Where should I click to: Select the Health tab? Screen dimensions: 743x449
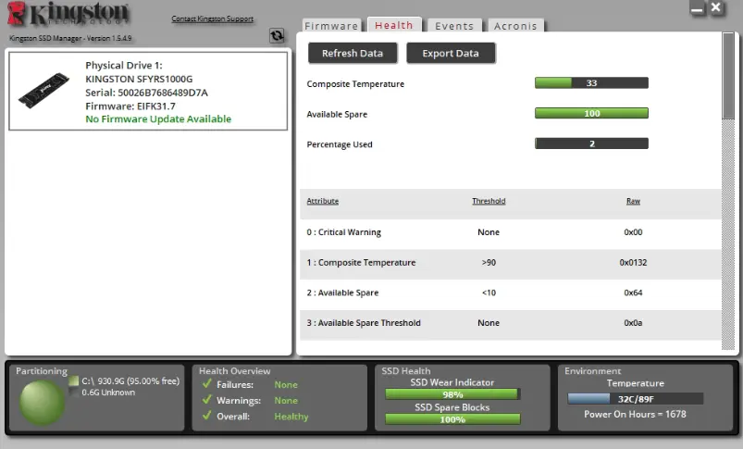click(x=394, y=25)
